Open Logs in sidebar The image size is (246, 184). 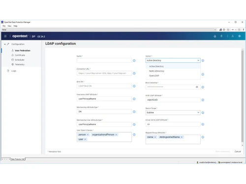coord(14,71)
